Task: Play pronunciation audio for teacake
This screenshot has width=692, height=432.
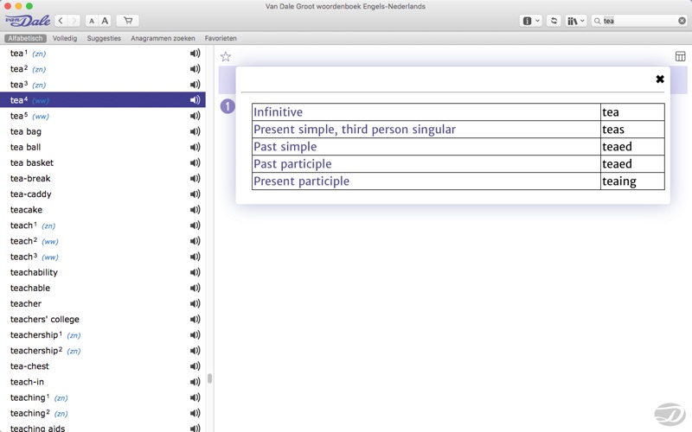Action: [195, 210]
